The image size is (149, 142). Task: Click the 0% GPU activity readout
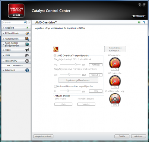point(115,87)
